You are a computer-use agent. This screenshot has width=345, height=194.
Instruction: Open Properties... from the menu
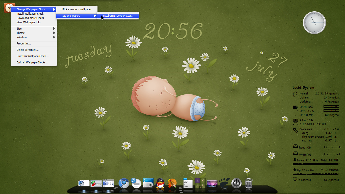tap(34, 43)
